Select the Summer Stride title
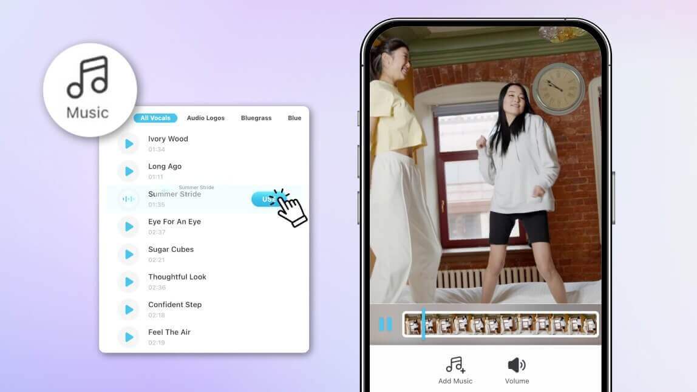The height and width of the screenshot is (392, 697). (174, 194)
